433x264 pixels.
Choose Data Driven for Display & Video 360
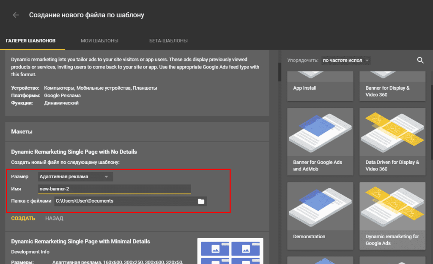(x=392, y=142)
